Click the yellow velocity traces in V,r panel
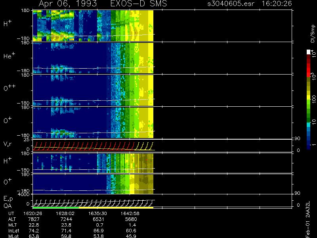This screenshot has height=238, width=317. 145,146
